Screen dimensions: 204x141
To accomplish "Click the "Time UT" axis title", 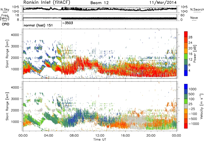I will [100, 139].
